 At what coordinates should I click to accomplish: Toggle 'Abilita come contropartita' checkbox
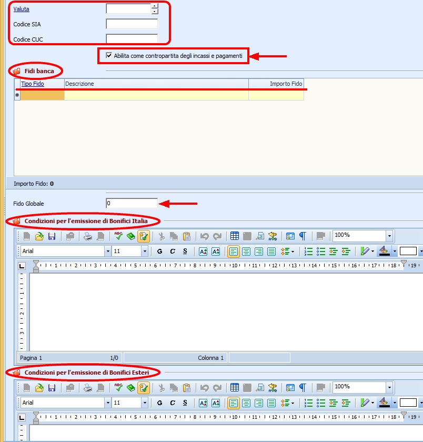point(109,55)
